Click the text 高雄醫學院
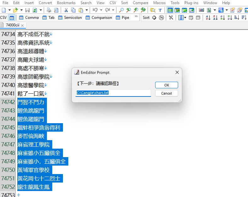248x197 pixels. click(x=31, y=85)
